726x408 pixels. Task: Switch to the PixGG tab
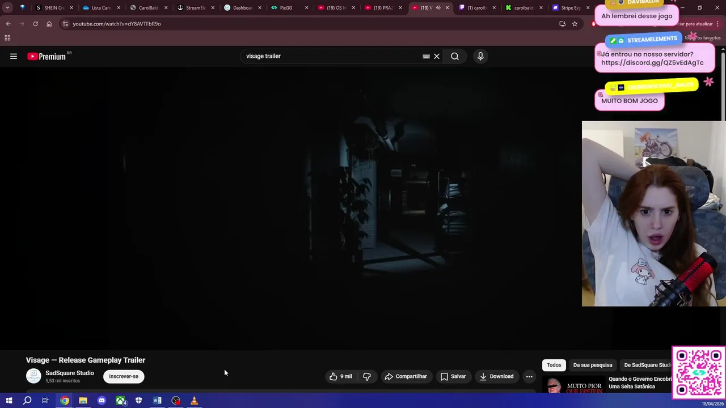(290, 8)
